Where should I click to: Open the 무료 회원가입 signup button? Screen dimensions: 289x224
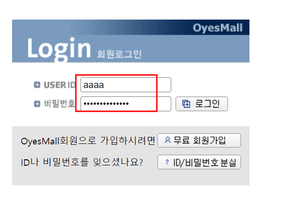(x=199, y=140)
